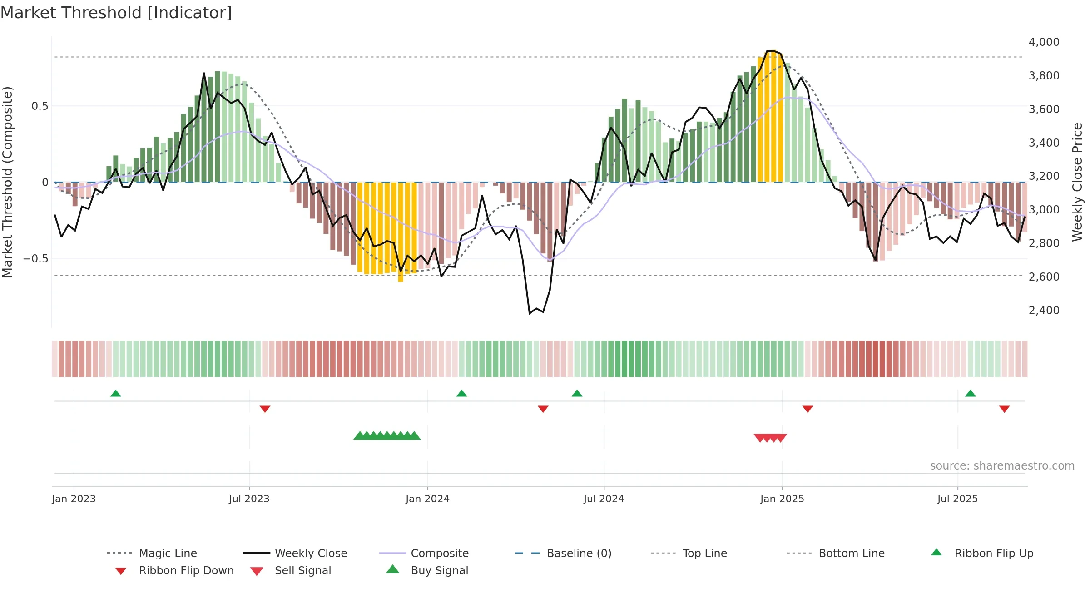Toggle Baseline (0) legend entry
Screen dimensions: 1090x613
pyautogui.click(x=563, y=553)
